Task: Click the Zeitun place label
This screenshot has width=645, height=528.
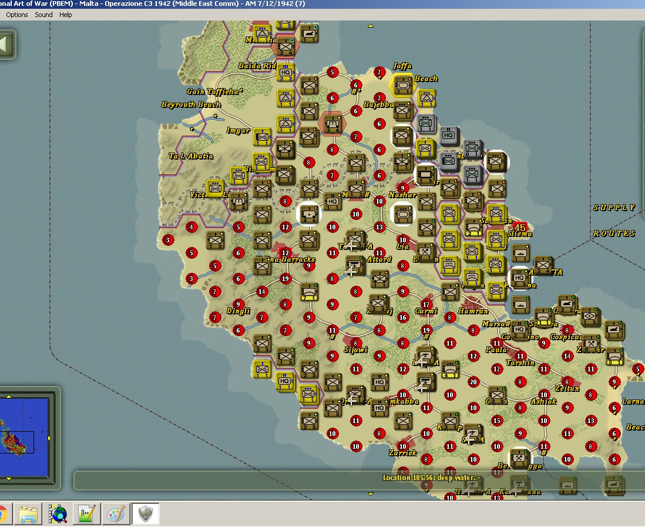Action: click(567, 388)
